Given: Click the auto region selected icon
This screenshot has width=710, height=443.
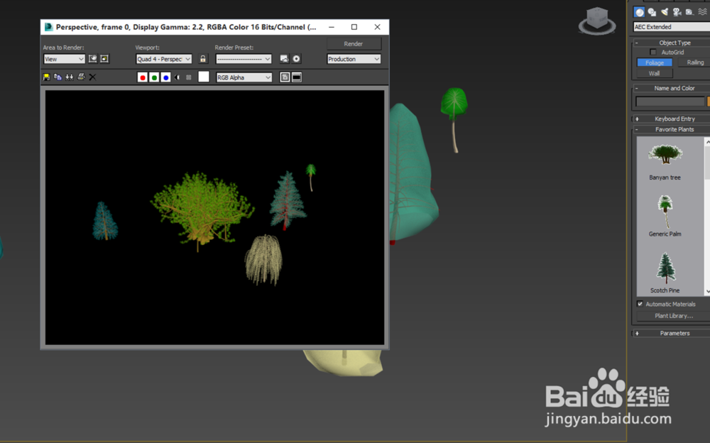Looking at the screenshot, I should [104, 59].
